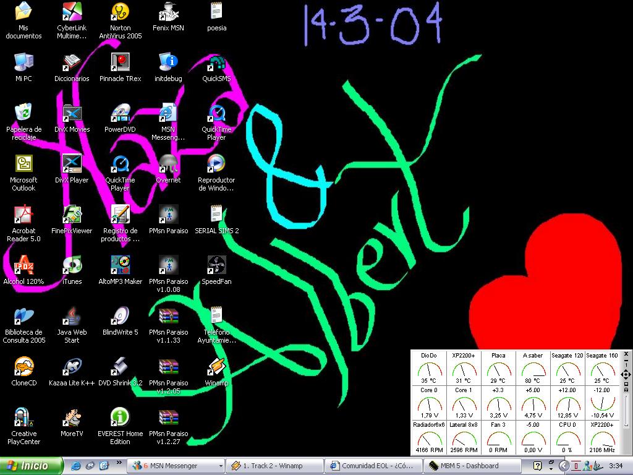Click the MBM dashboard move arrows icon
The height and width of the screenshot is (475, 633).
click(x=626, y=374)
